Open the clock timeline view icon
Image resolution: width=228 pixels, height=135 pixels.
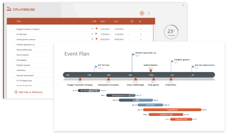(x=149, y=13)
